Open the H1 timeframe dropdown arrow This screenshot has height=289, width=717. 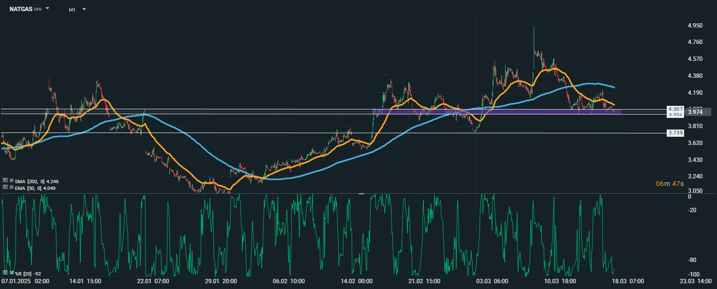point(84,9)
